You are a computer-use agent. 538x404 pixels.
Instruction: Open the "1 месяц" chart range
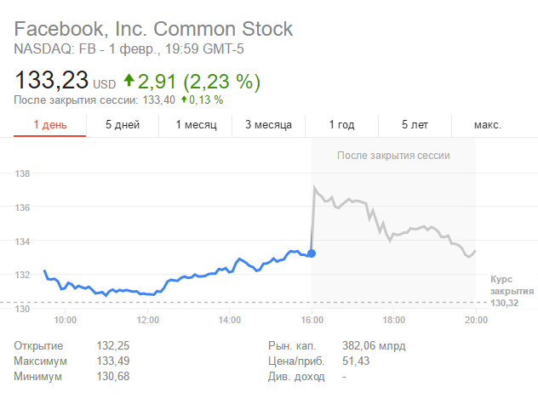click(196, 125)
